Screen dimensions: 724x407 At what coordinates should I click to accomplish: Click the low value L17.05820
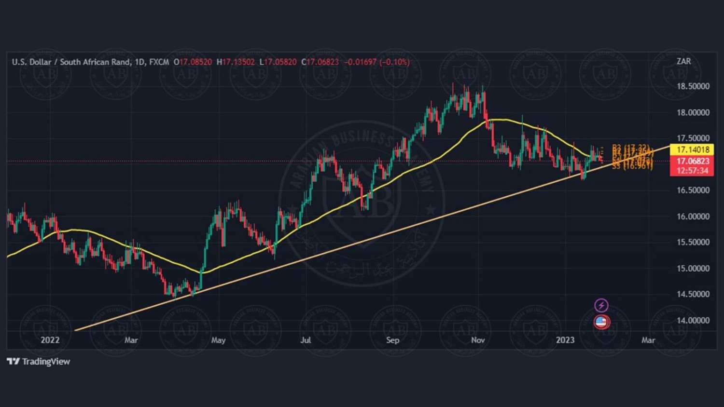point(278,62)
